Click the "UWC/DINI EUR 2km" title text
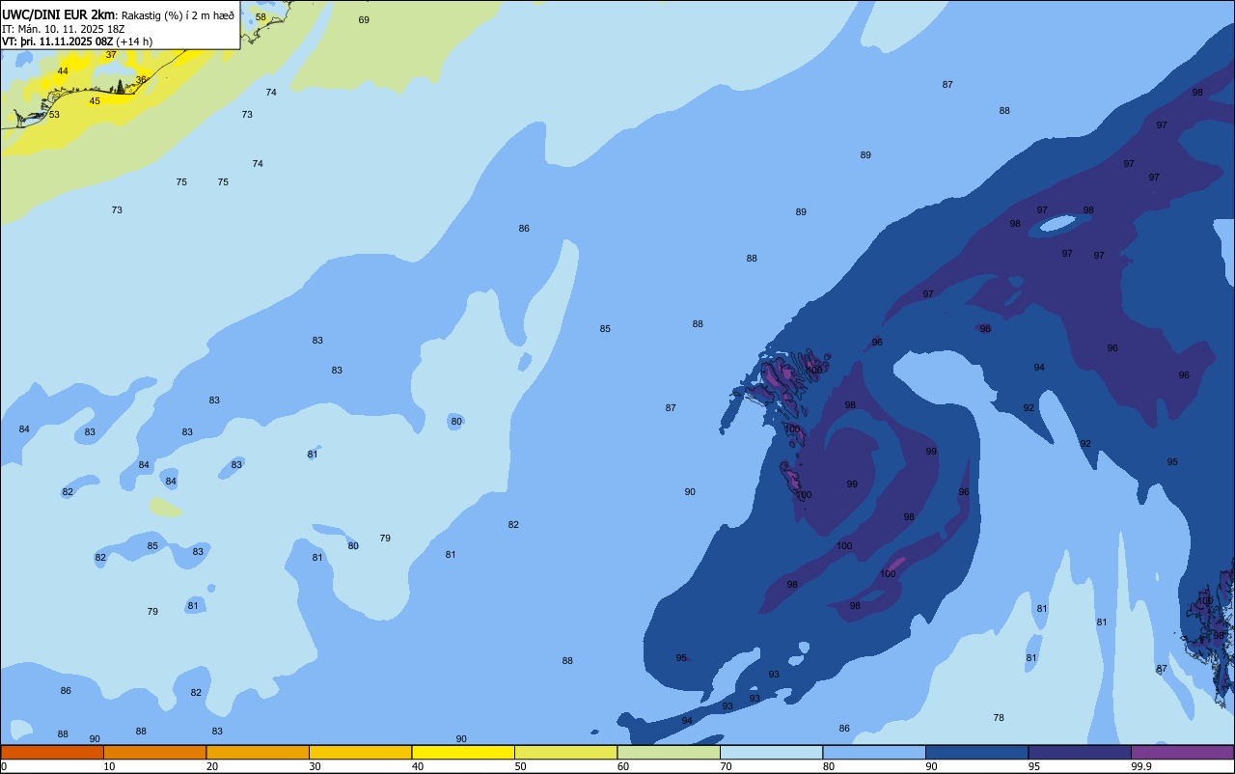The image size is (1235, 774). click(x=59, y=14)
